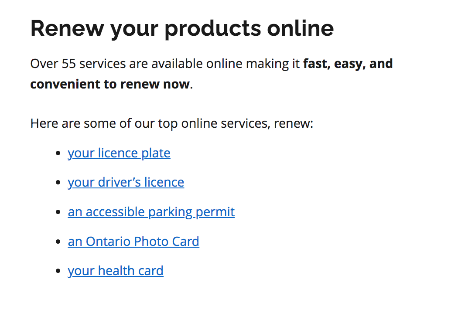Click the bullet beside 'an accessible parking permit'
Image resolution: width=458 pixels, height=334 pixels.
[58, 212]
